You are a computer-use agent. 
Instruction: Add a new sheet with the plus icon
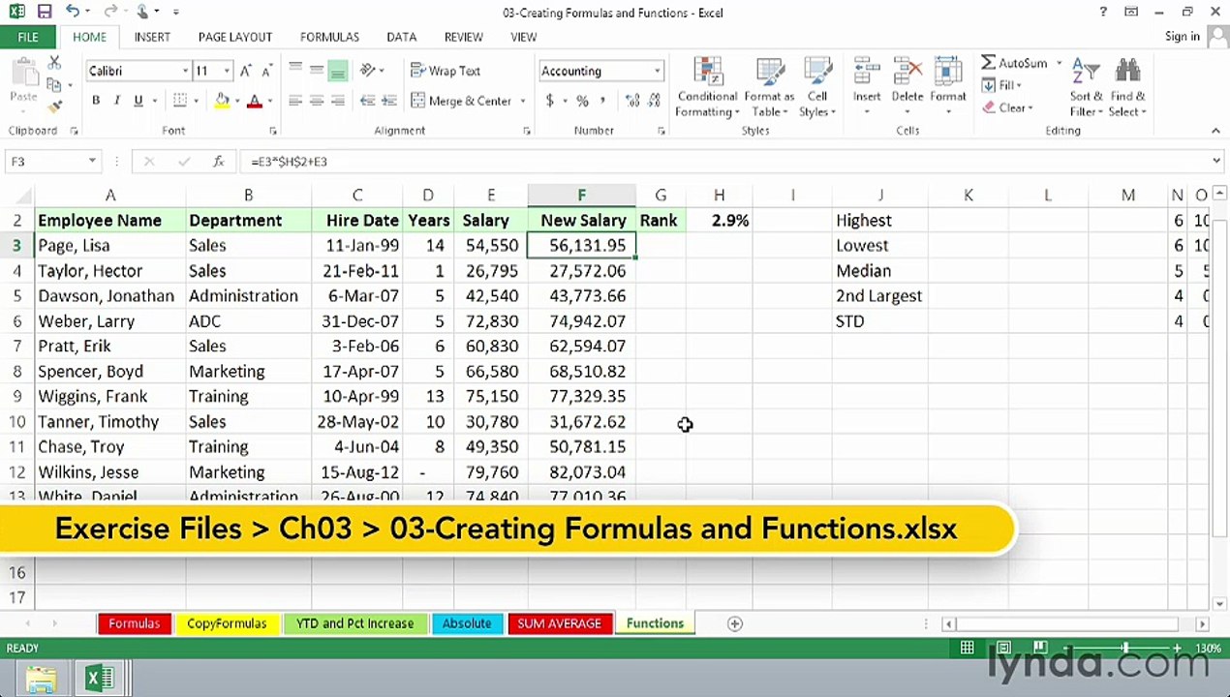[735, 623]
